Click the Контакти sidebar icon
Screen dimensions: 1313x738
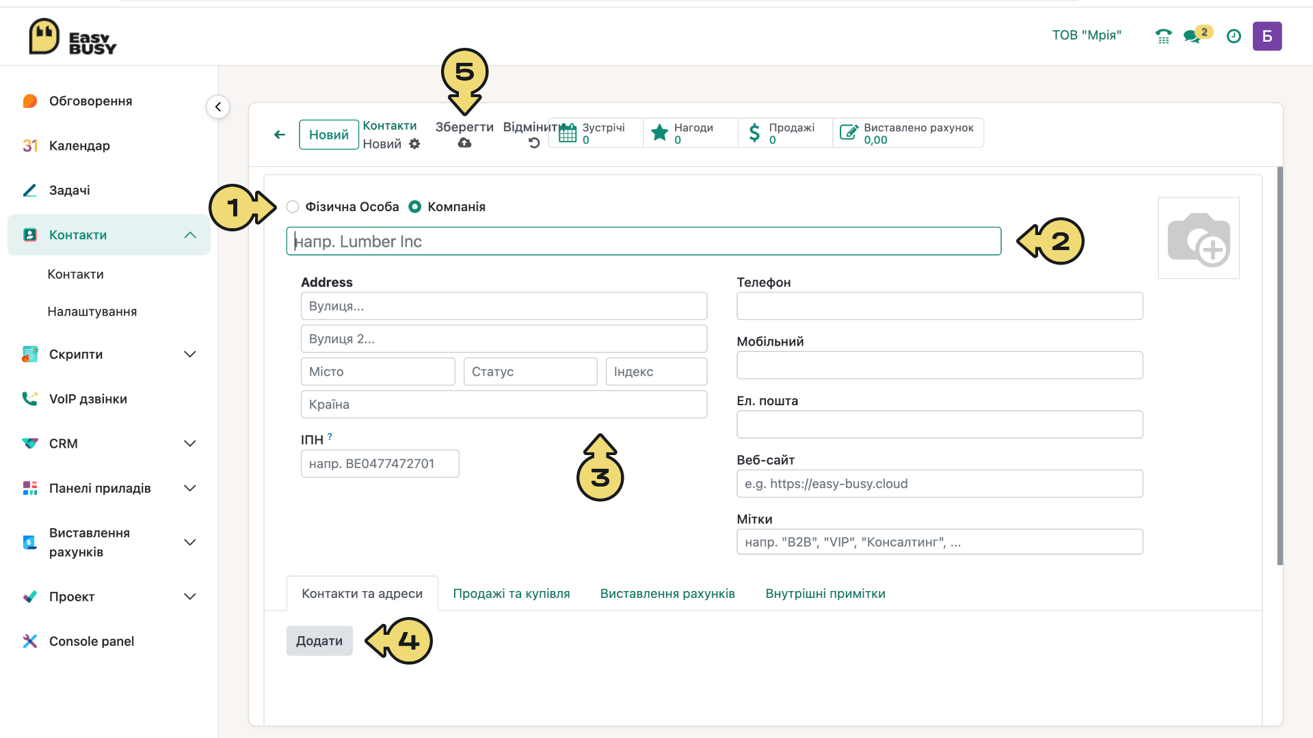[x=29, y=235]
